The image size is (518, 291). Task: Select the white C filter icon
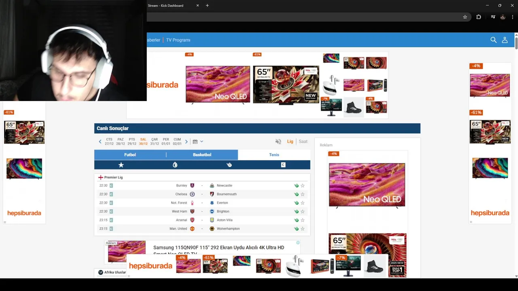pos(283,165)
